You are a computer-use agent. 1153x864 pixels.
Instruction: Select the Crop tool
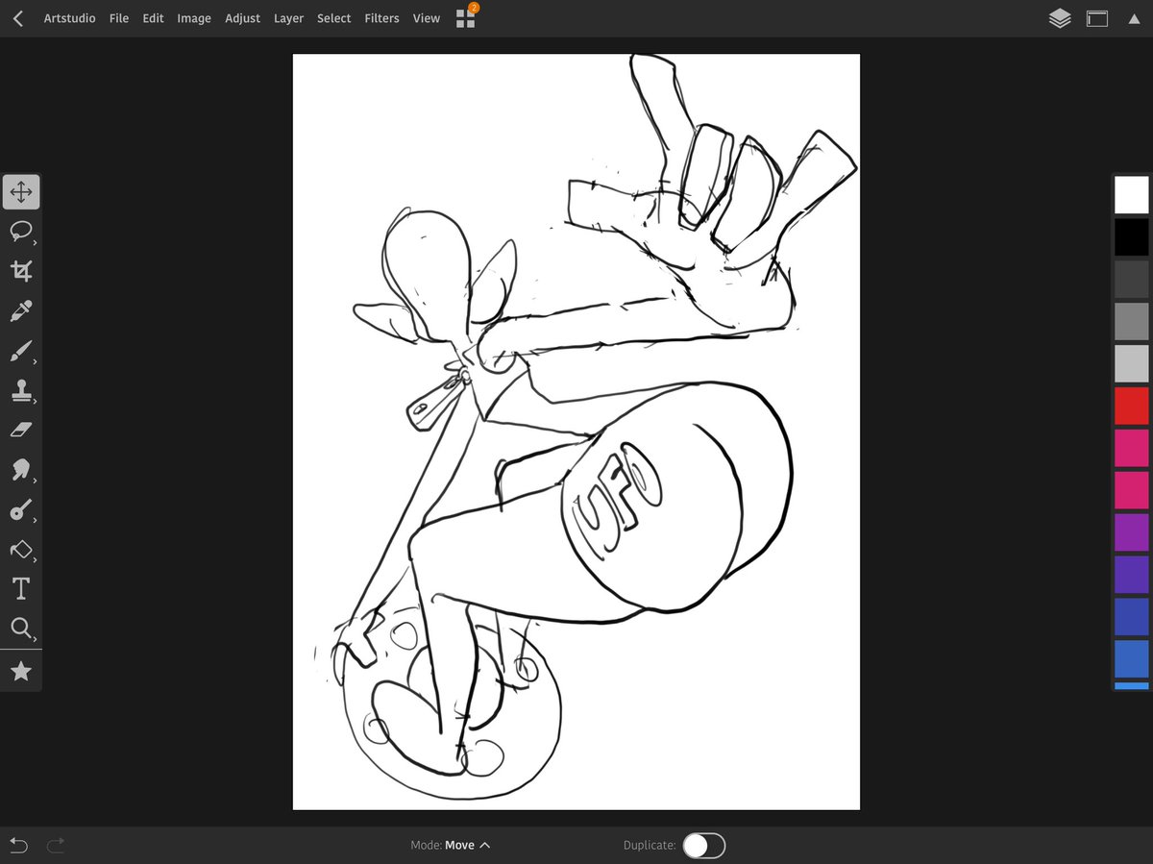21,271
